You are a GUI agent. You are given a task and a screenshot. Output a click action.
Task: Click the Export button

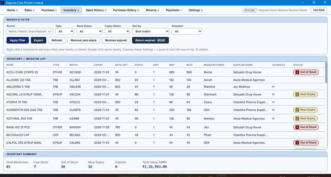(39, 40)
